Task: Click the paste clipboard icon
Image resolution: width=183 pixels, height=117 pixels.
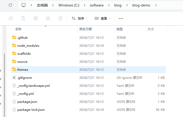Action: (x=23, y=18)
